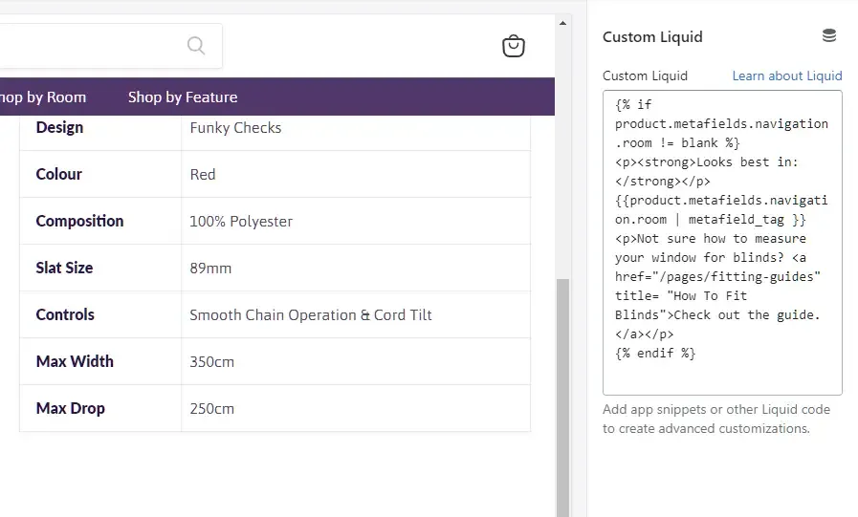Click the Add app snippets helper text

coord(716,419)
